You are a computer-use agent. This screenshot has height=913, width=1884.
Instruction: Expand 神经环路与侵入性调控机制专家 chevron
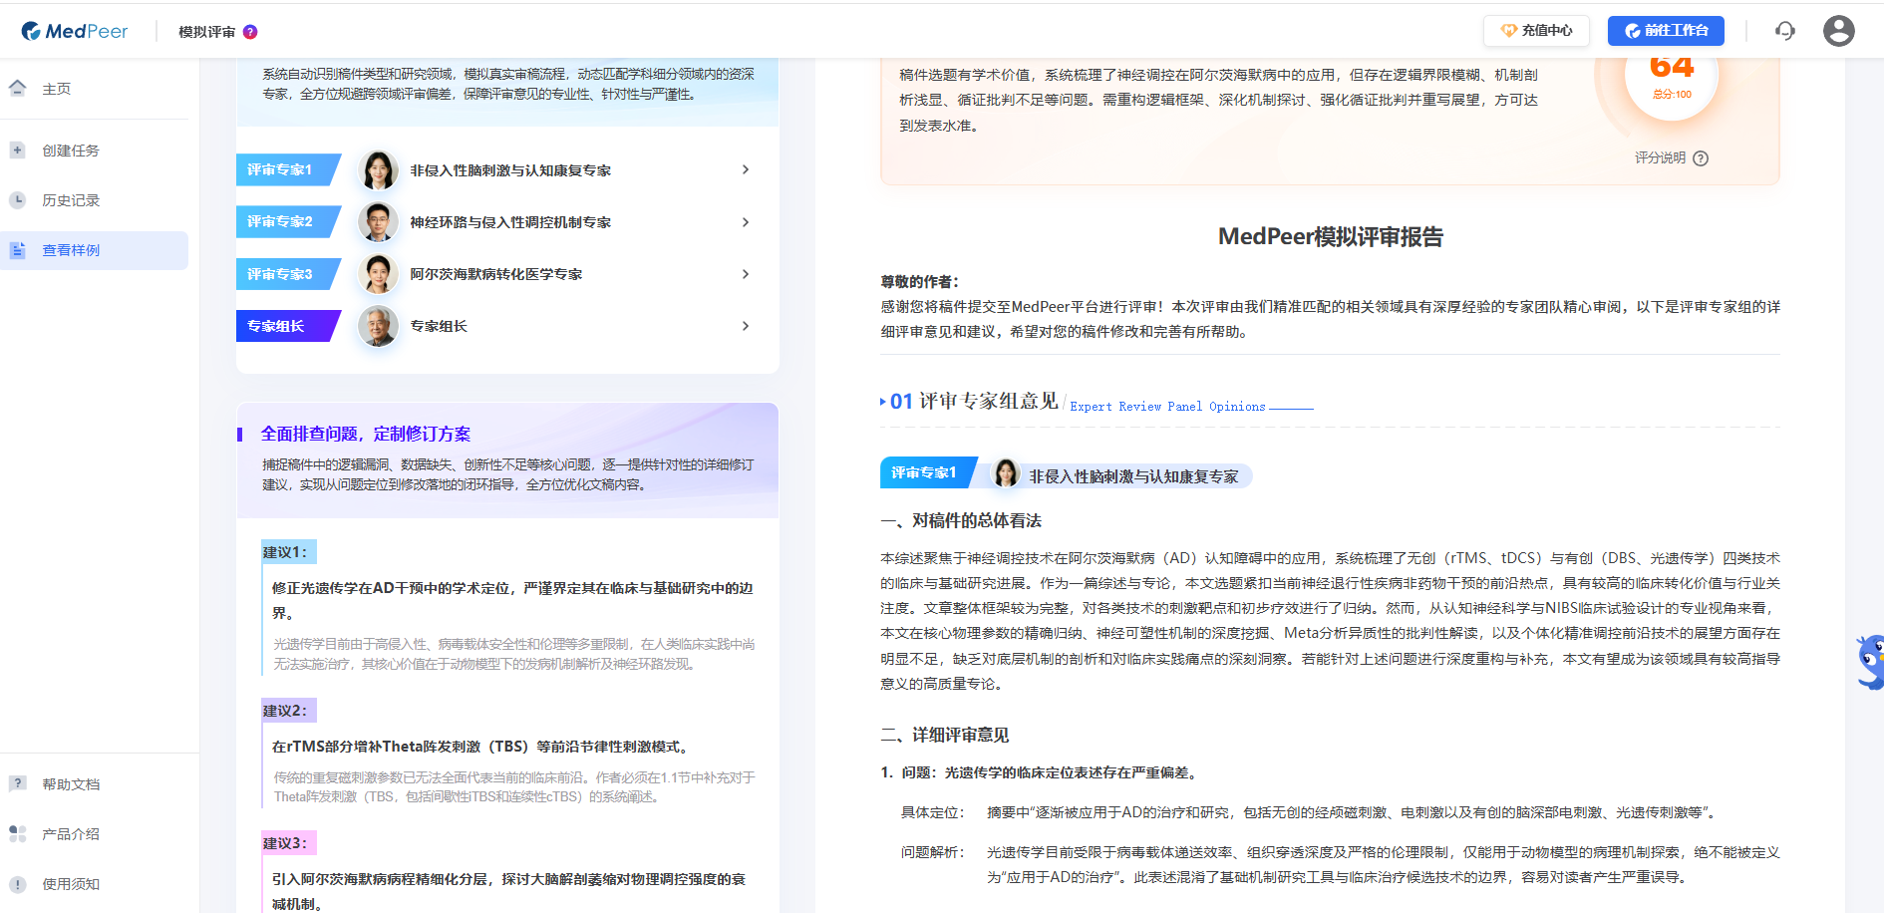click(x=746, y=222)
